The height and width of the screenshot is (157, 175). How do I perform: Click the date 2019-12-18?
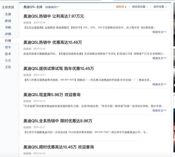point(39,23)
